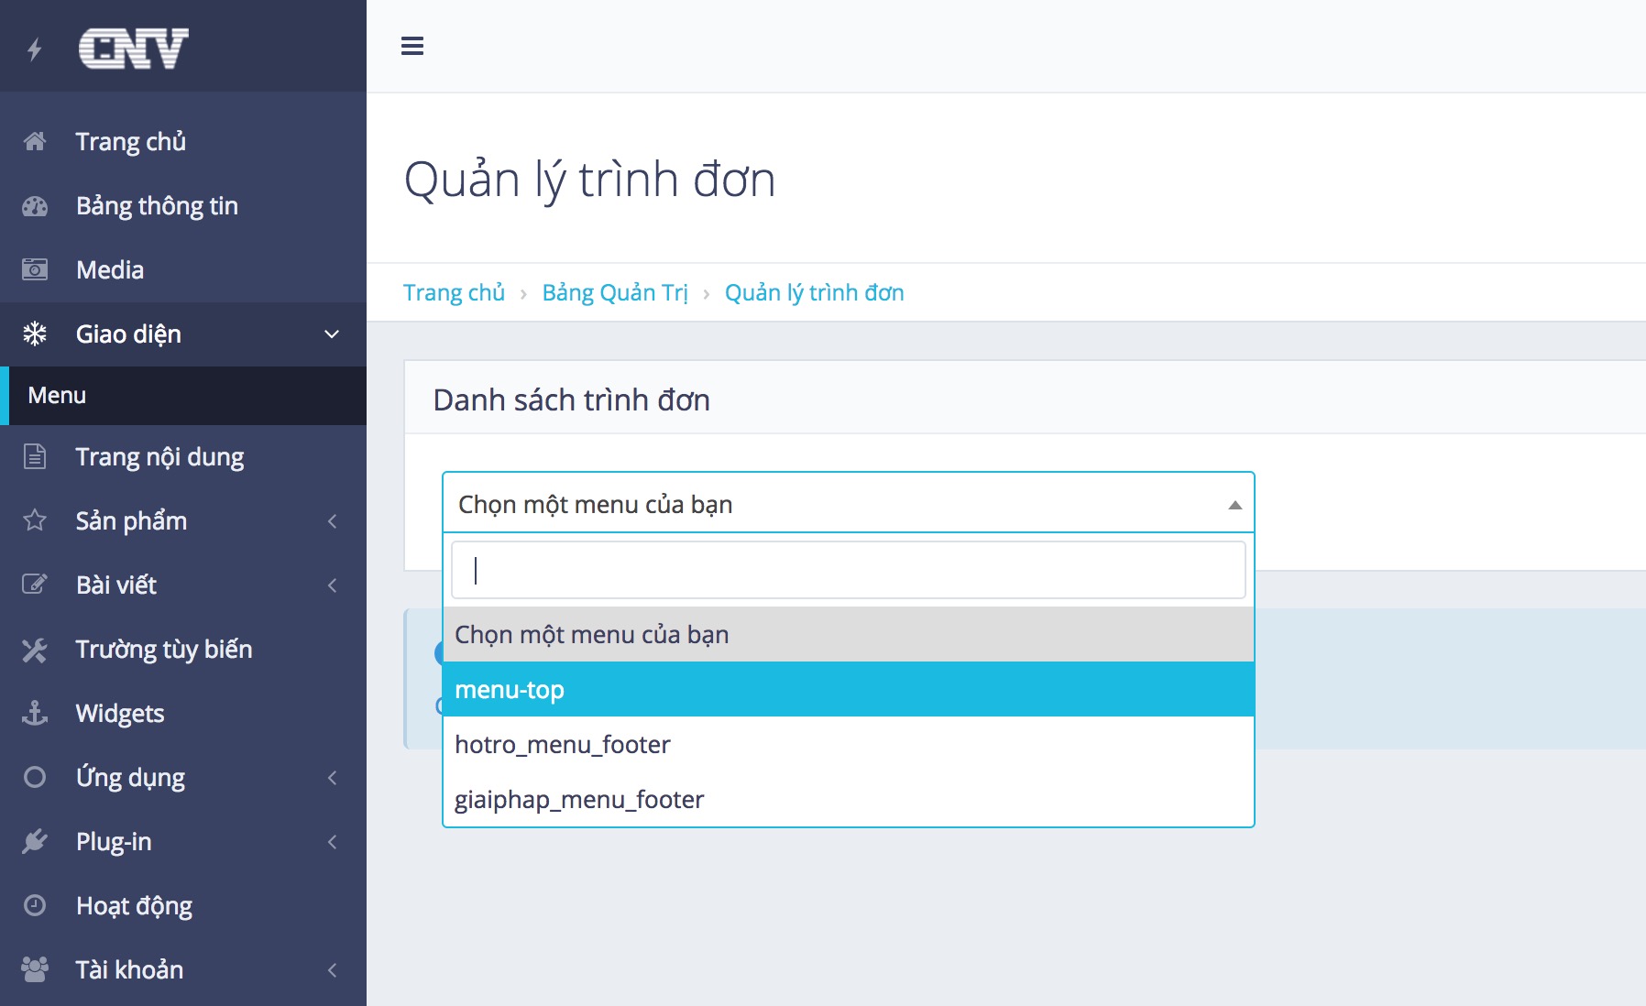Click the star icon for Sản phẩm
This screenshot has width=1646, height=1006.
coord(35,520)
